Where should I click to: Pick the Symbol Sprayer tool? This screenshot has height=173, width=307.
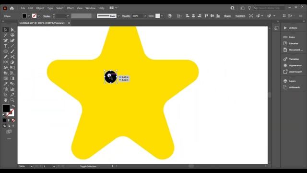click(x=5, y=89)
